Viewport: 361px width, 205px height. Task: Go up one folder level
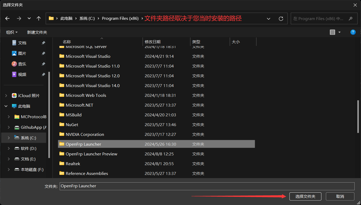[x=39, y=18]
